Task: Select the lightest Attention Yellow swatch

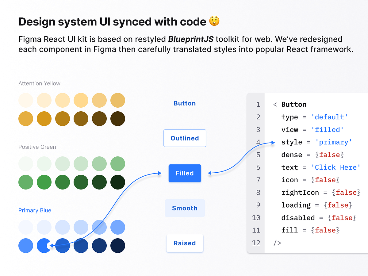Action: click(26, 100)
